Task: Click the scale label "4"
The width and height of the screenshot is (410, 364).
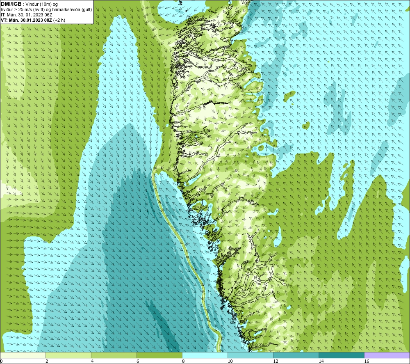Action: (92, 361)
